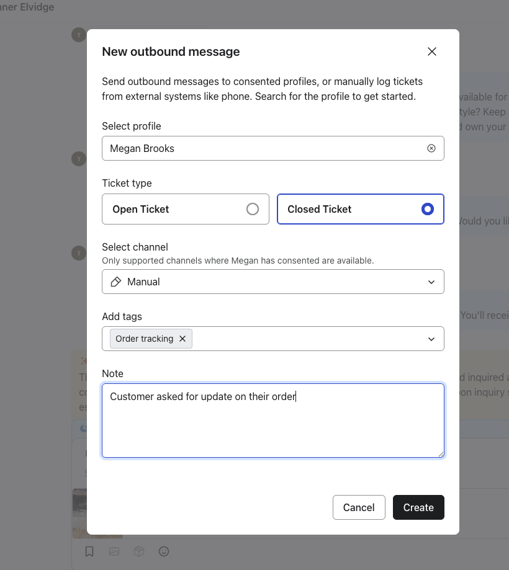Click the avatar icon at top left
Screen dimensions: 509x570
coord(78,35)
